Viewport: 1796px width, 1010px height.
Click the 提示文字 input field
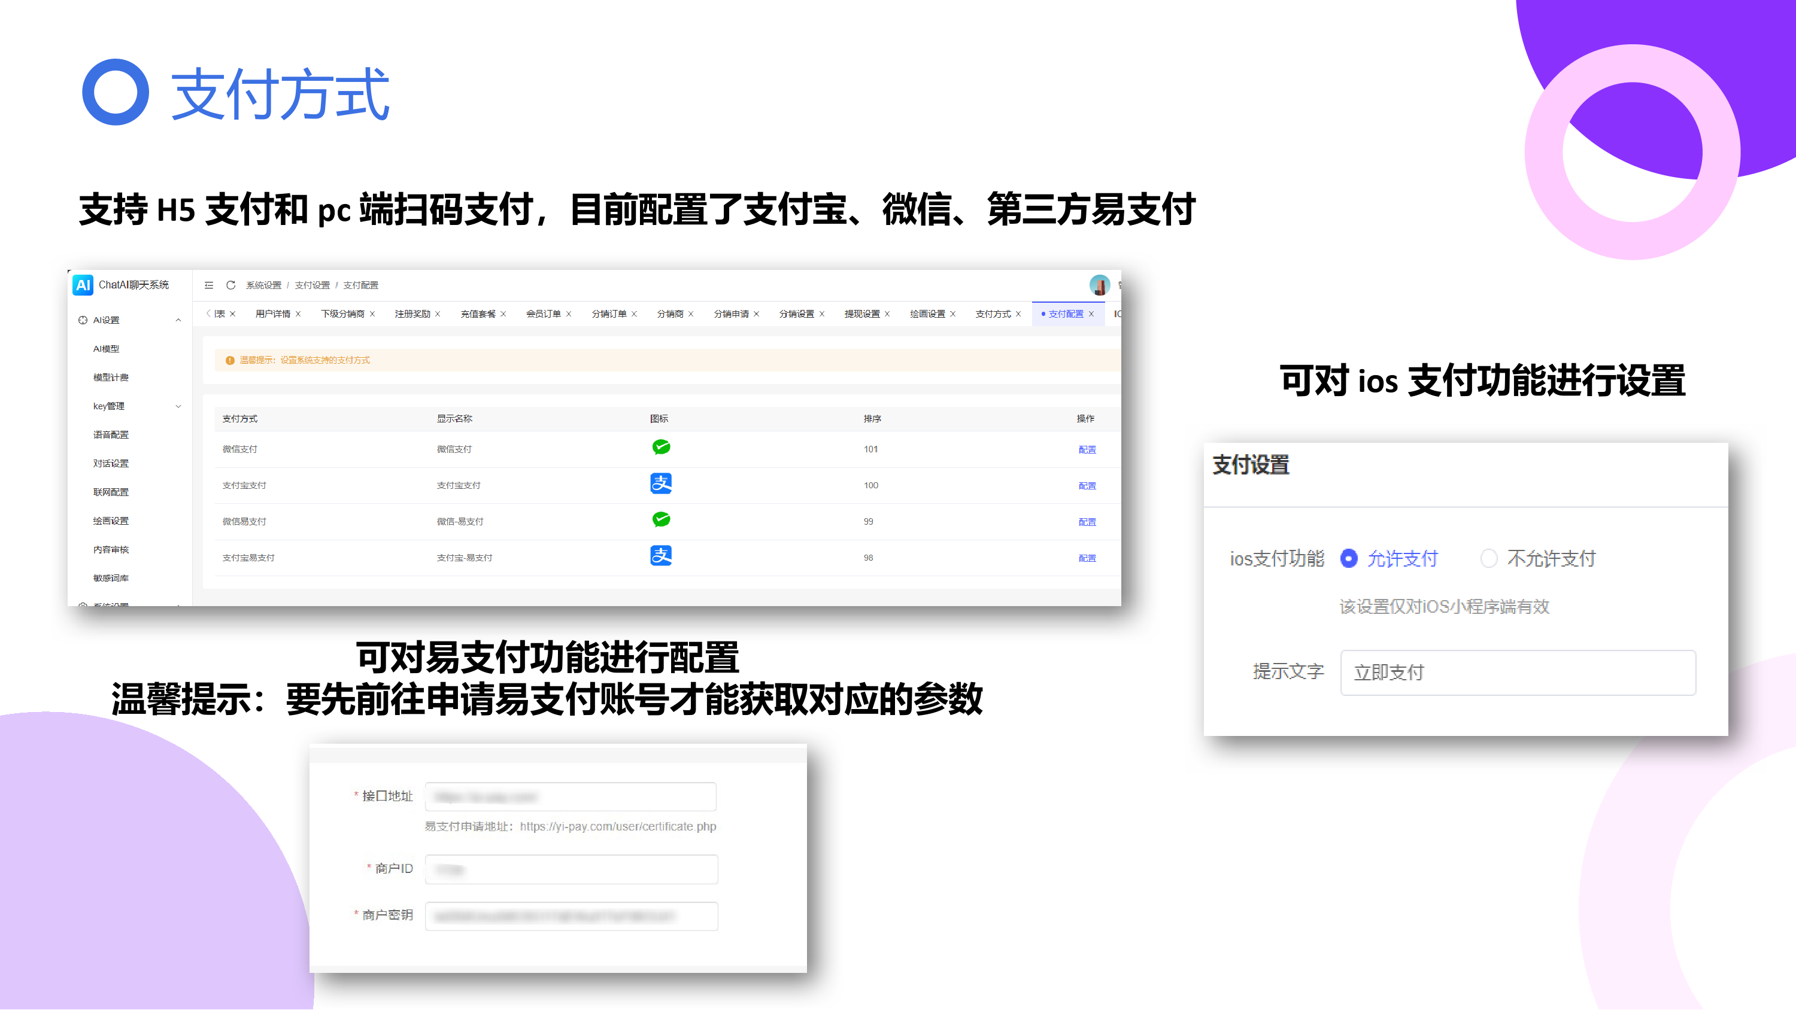[1517, 673]
